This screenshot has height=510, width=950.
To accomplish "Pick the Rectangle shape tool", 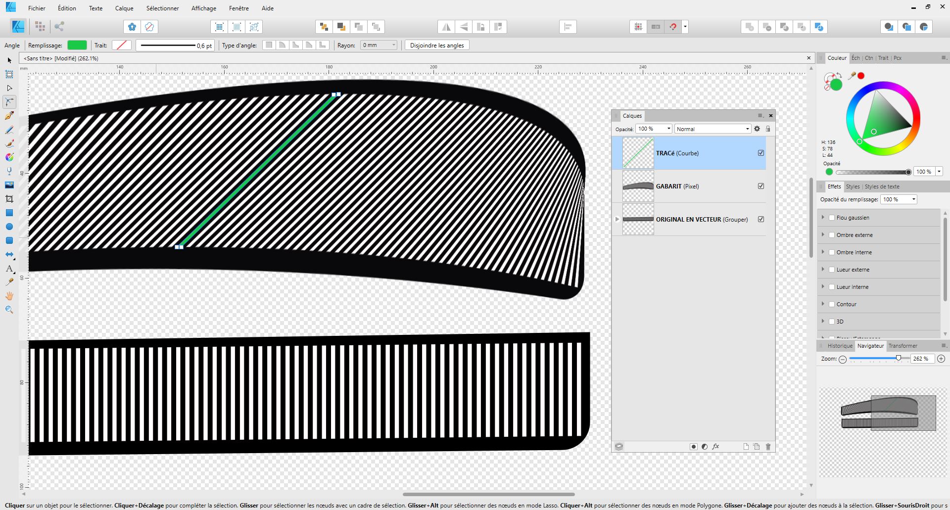I will tap(9, 213).
